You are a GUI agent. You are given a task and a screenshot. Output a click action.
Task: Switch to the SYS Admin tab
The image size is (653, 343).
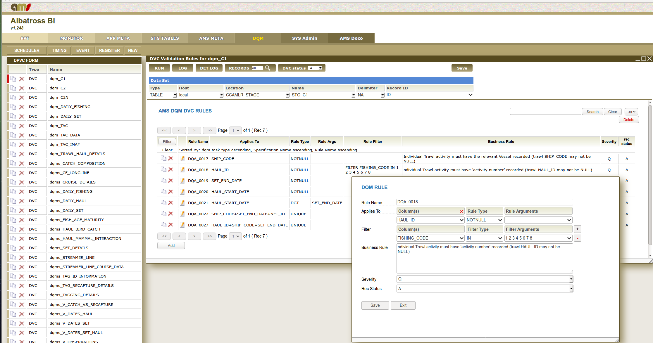tap(304, 38)
